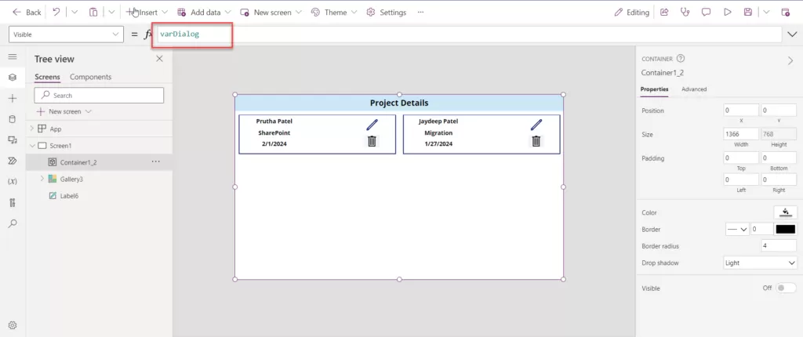This screenshot has width=803, height=337.
Task: Open Settings from the toolbar
Action: coord(387,13)
